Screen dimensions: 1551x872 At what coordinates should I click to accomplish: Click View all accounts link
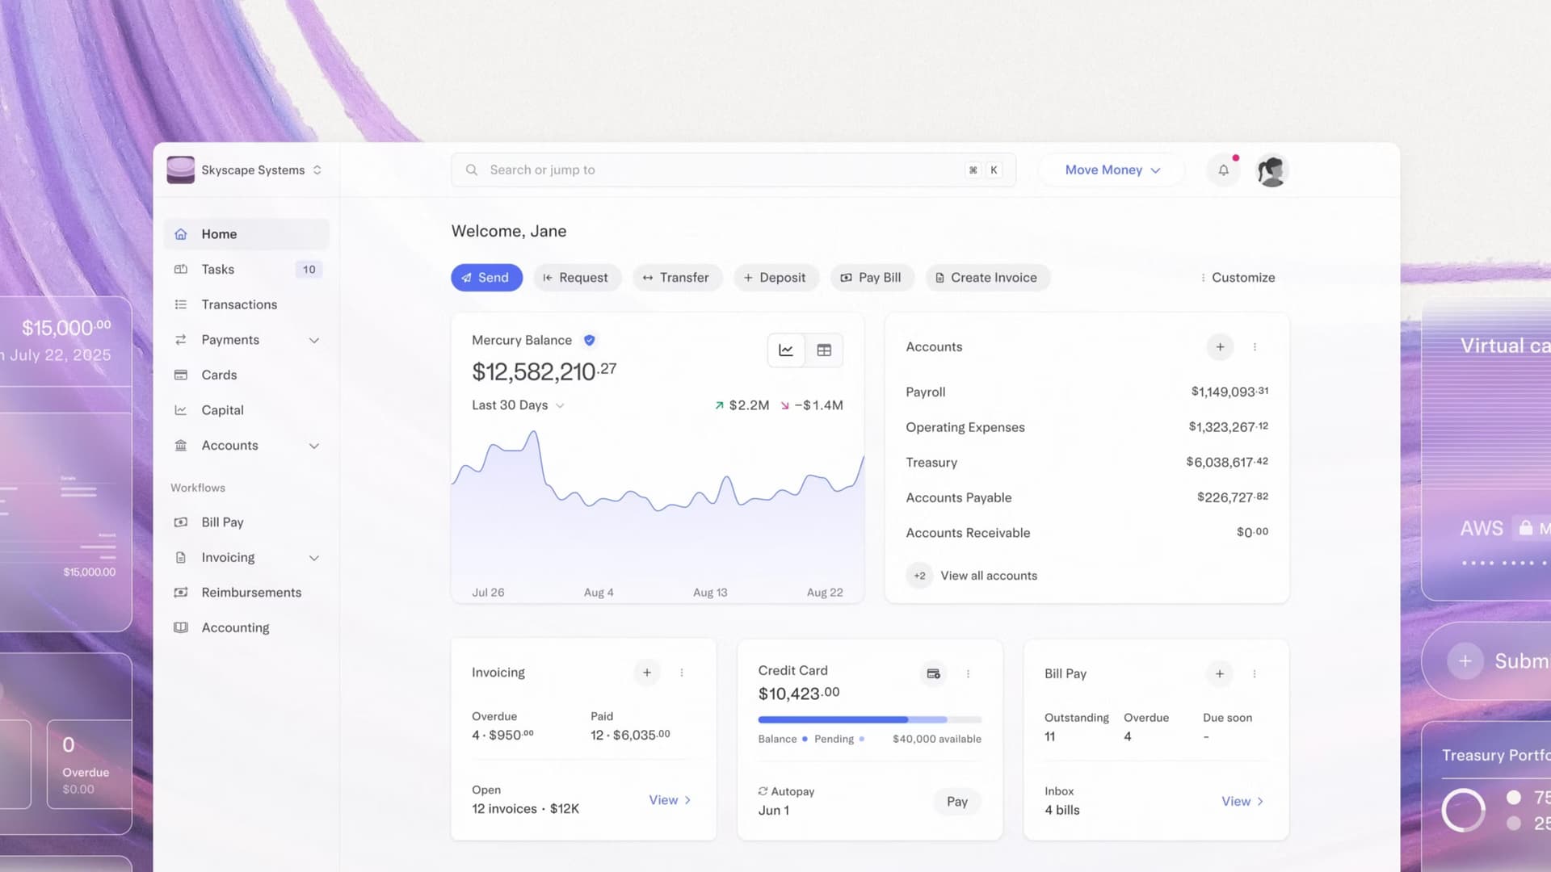coord(988,576)
